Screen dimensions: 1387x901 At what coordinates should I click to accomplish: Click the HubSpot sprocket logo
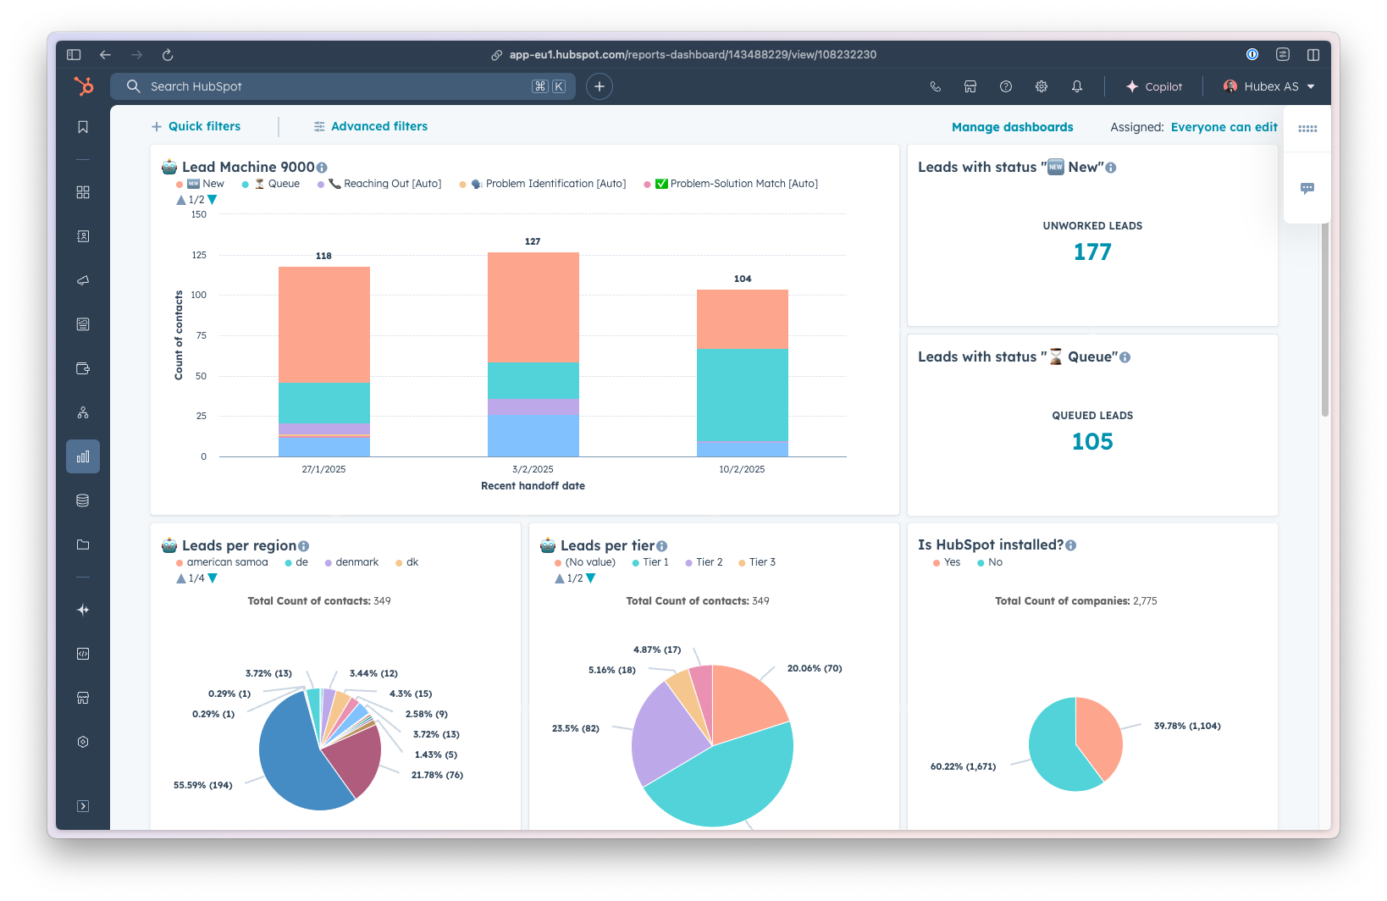[x=83, y=86]
